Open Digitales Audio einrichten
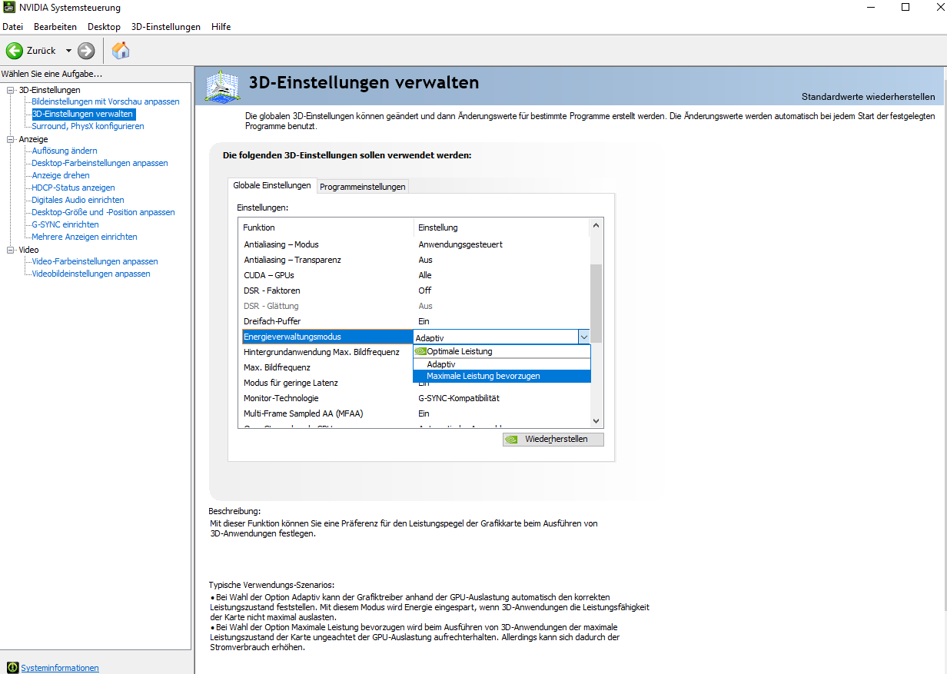The height and width of the screenshot is (674, 947). (78, 200)
